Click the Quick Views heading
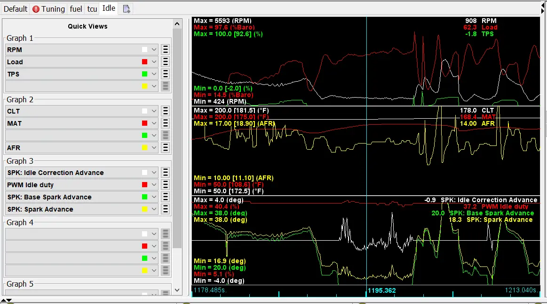The height and width of the screenshot is (304, 547). tap(87, 26)
